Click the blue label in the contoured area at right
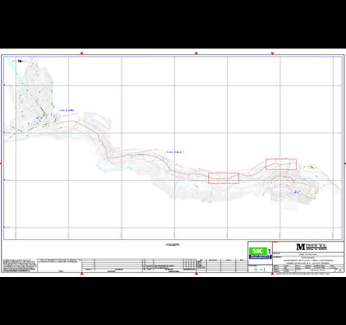 tap(296, 191)
